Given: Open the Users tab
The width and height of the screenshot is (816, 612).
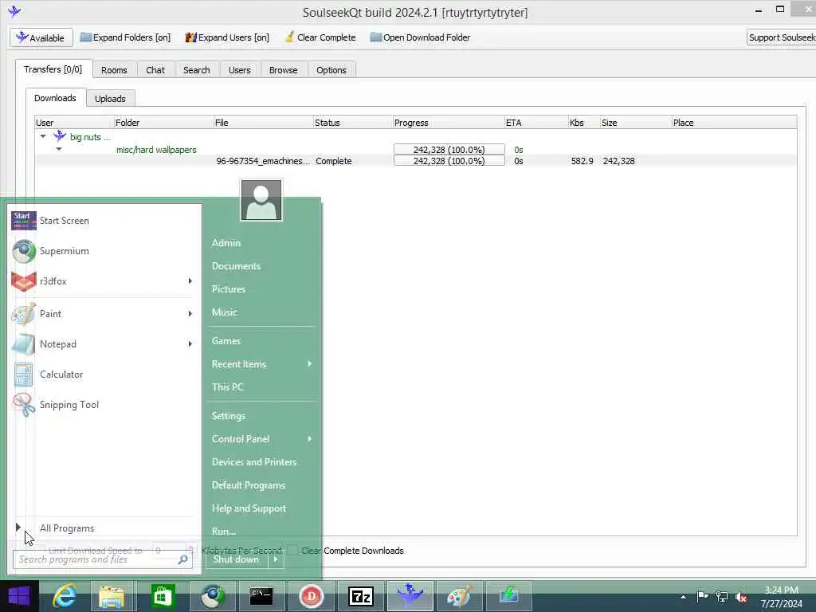Looking at the screenshot, I should pyautogui.click(x=239, y=70).
